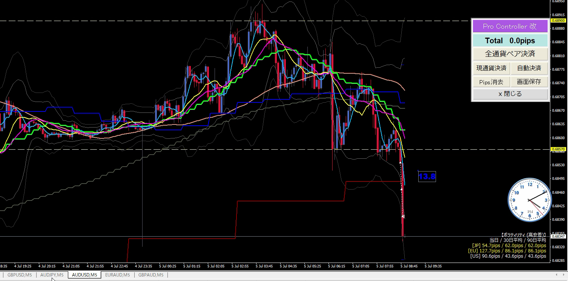Click the analog clock widget

529,200
